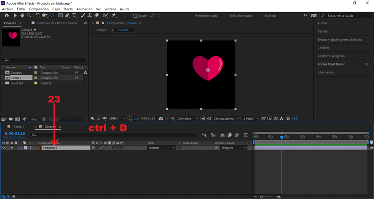Open the Párrafo panel
Screen dimensions: 374x199
coord(323,31)
